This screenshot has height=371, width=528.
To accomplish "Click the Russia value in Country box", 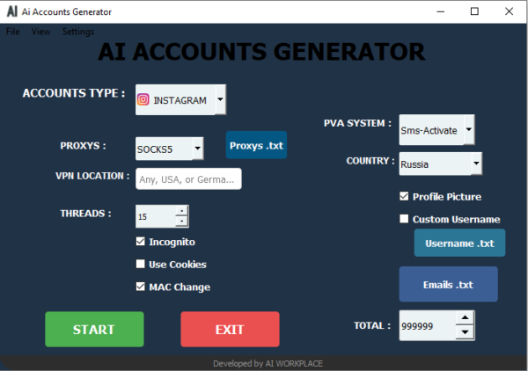I will (414, 164).
